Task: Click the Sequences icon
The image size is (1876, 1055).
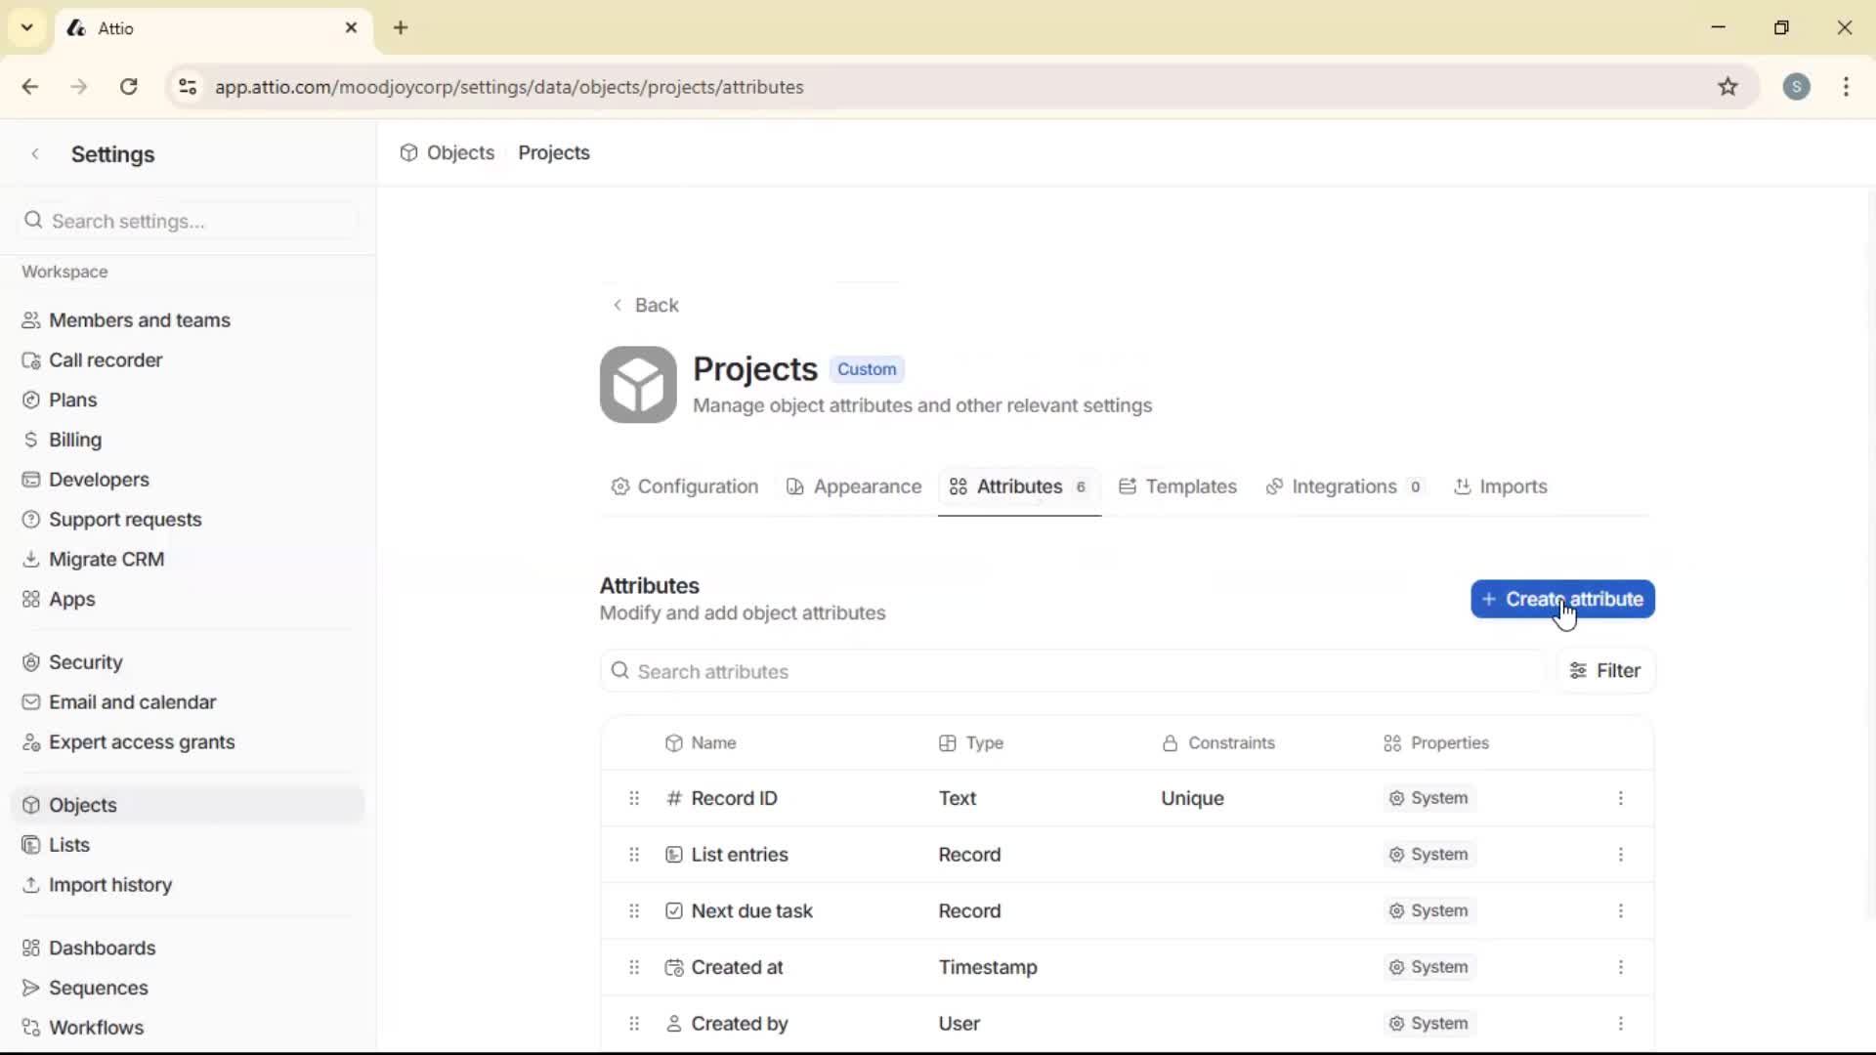Action: click(32, 988)
